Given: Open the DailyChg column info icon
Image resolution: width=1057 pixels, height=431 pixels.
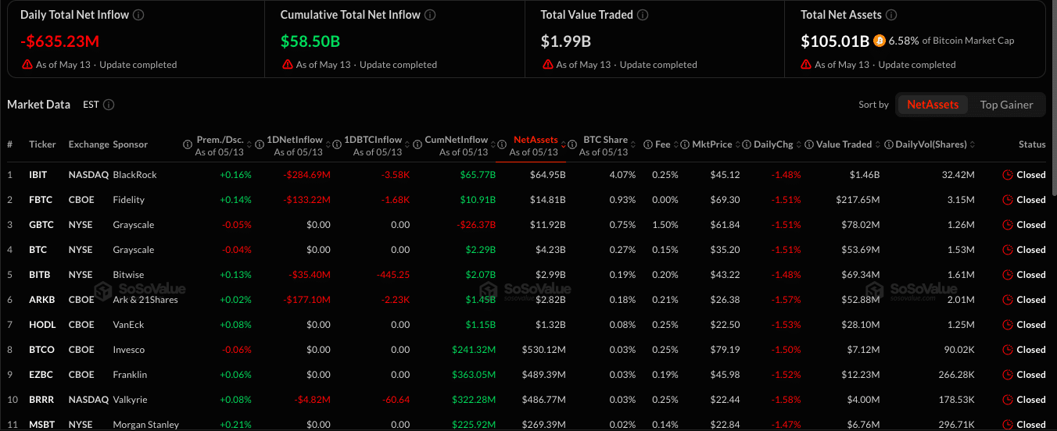Looking at the screenshot, I should [747, 144].
